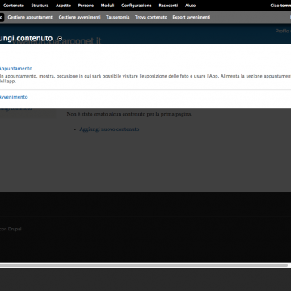Open the Tassonomia shortcut
Screen dimensions: 291x291
tap(118, 17)
